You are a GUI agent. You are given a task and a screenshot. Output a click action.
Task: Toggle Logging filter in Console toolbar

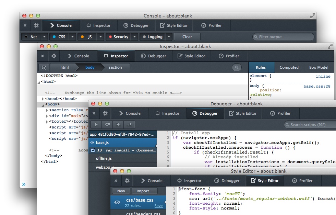153,37
